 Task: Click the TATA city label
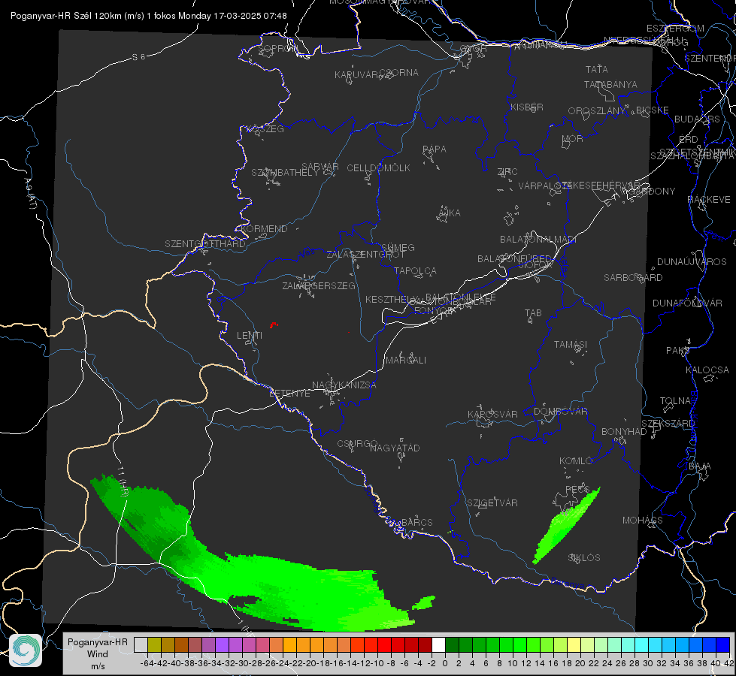point(597,69)
